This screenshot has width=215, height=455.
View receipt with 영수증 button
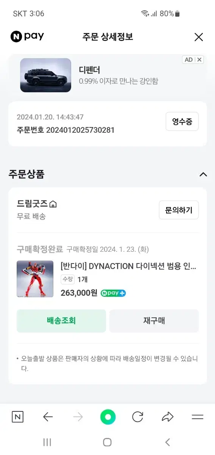pyautogui.click(x=182, y=122)
